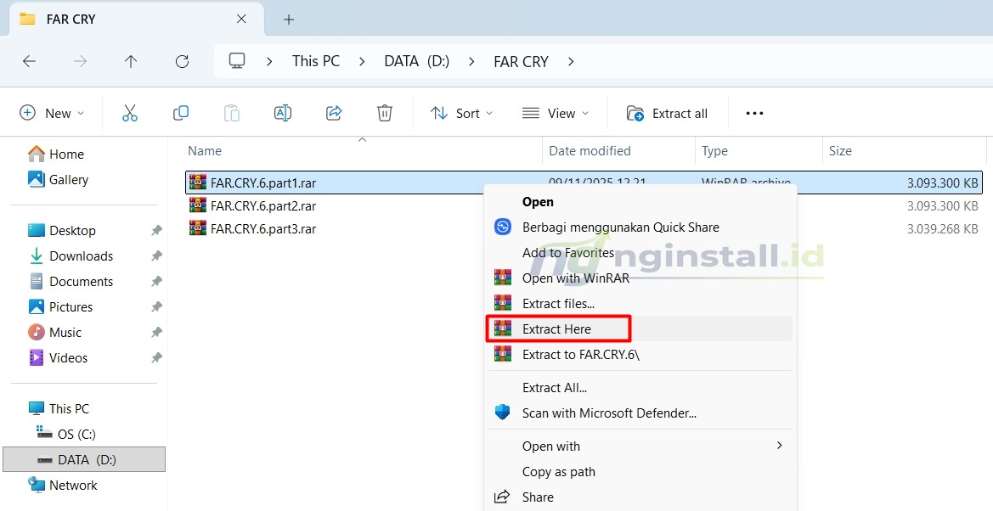
Task: Select Extract to FAR.CRY.6\
Action: pos(581,355)
